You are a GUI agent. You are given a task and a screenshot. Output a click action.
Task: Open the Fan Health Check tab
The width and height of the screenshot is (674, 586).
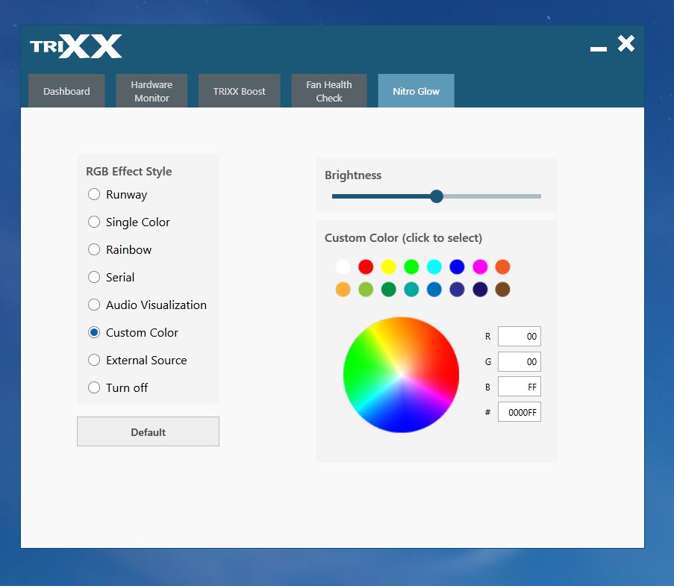(x=329, y=91)
